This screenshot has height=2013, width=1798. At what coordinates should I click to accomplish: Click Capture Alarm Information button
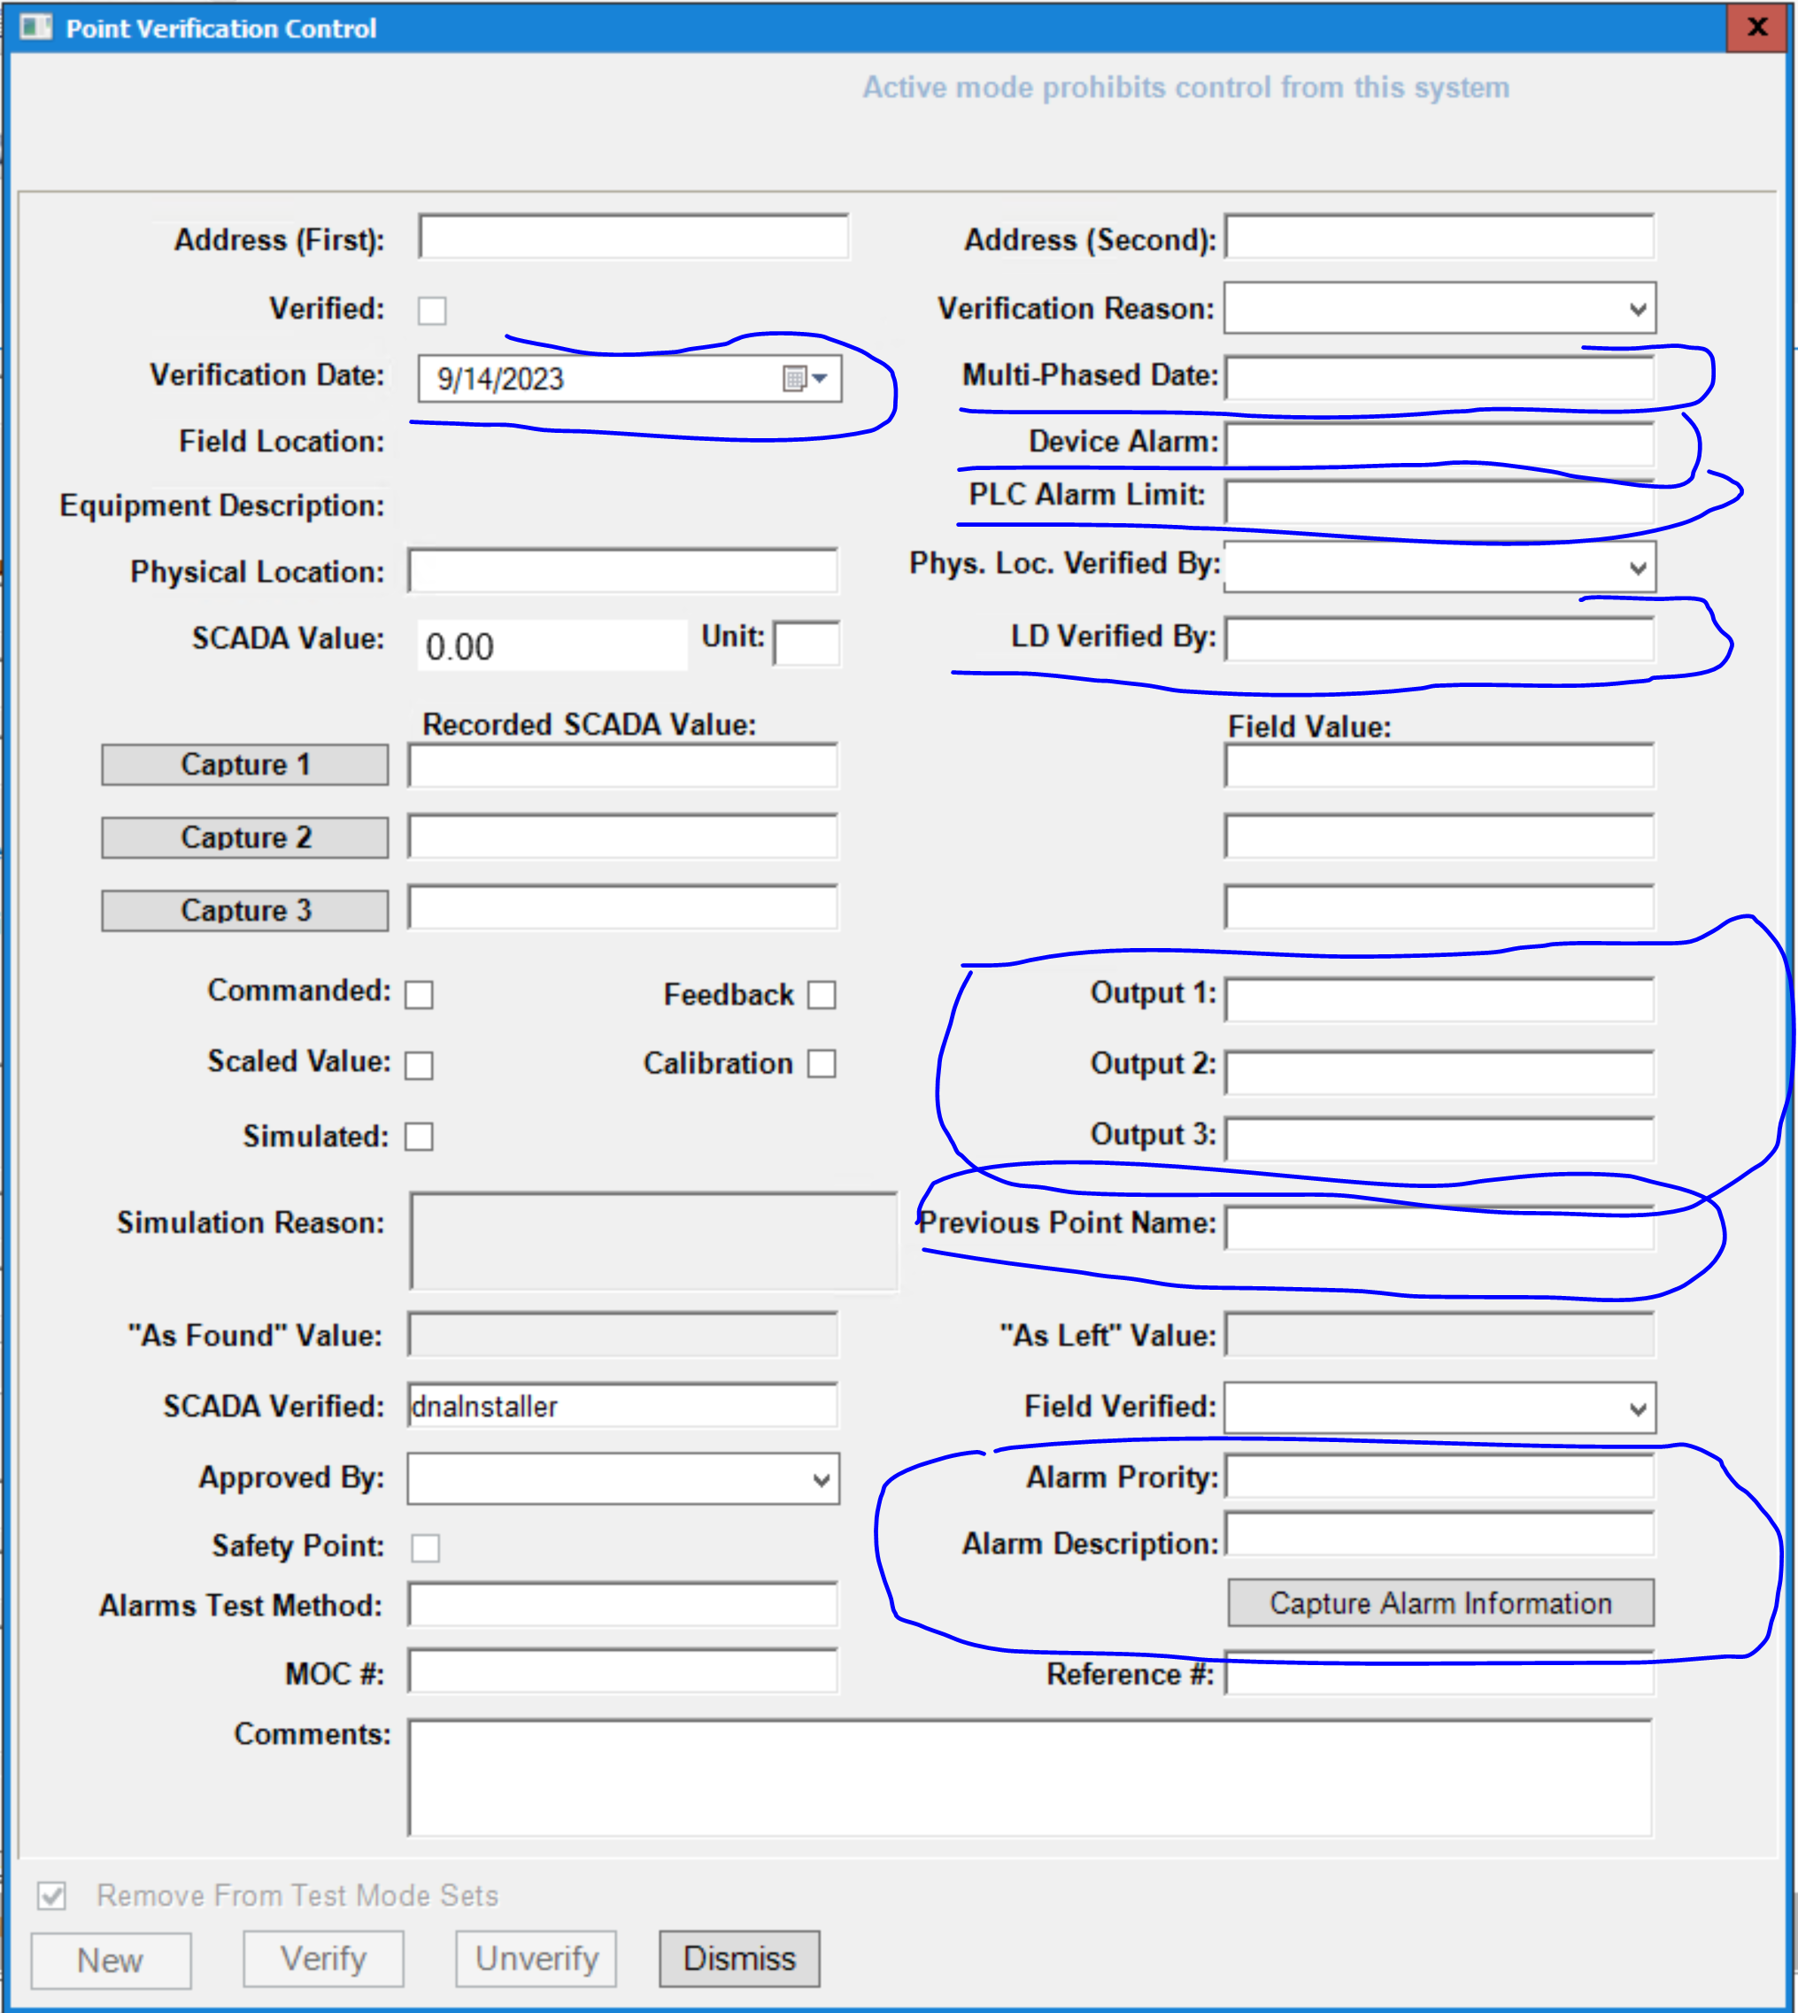tap(1439, 1602)
